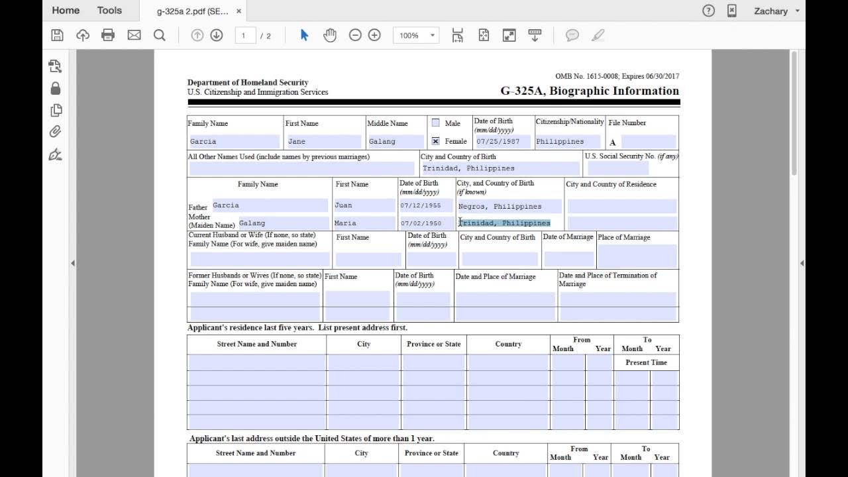Image resolution: width=848 pixels, height=477 pixels.
Task: Open the help question mark
Action: pos(709,11)
